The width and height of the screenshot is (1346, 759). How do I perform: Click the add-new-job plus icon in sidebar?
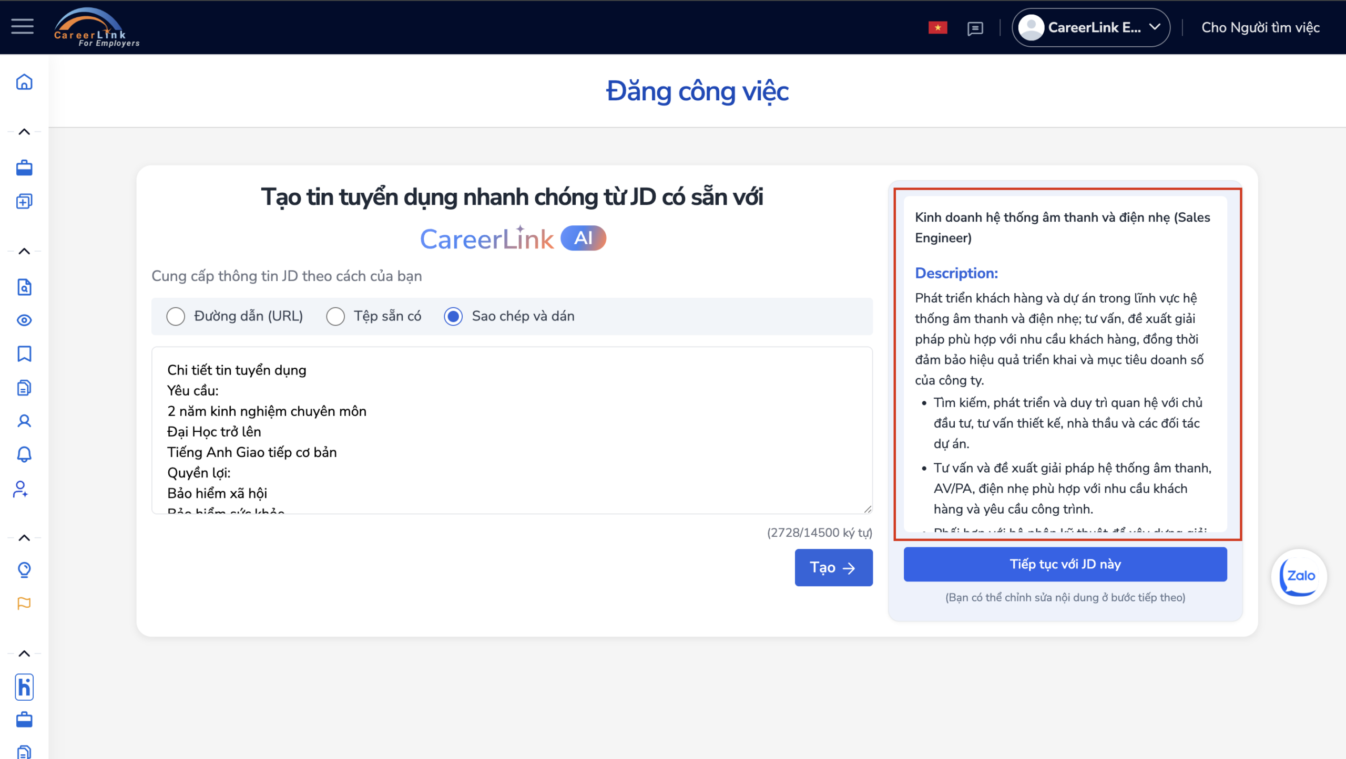pyautogui.click(x=24, y=201)
